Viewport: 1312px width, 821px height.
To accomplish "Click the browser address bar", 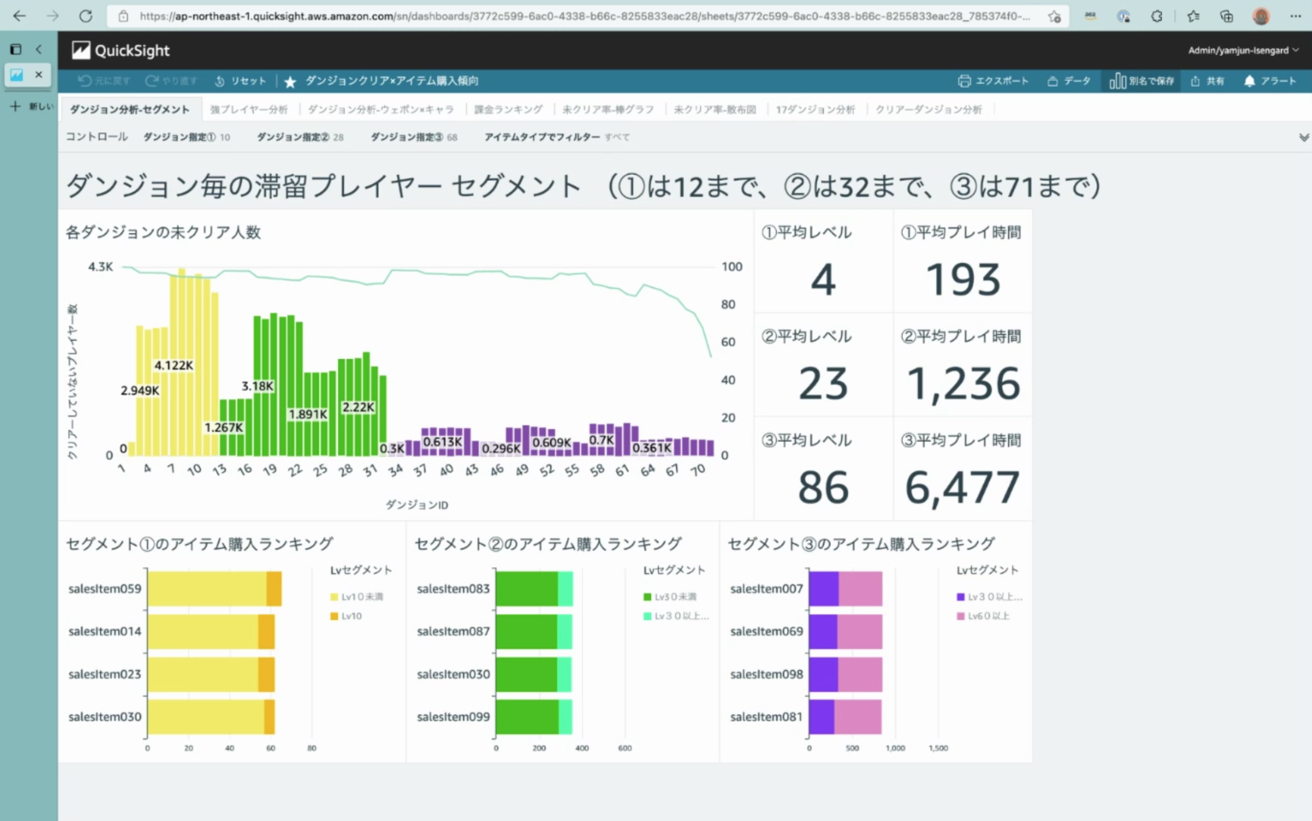I will [x=583, y=16].
